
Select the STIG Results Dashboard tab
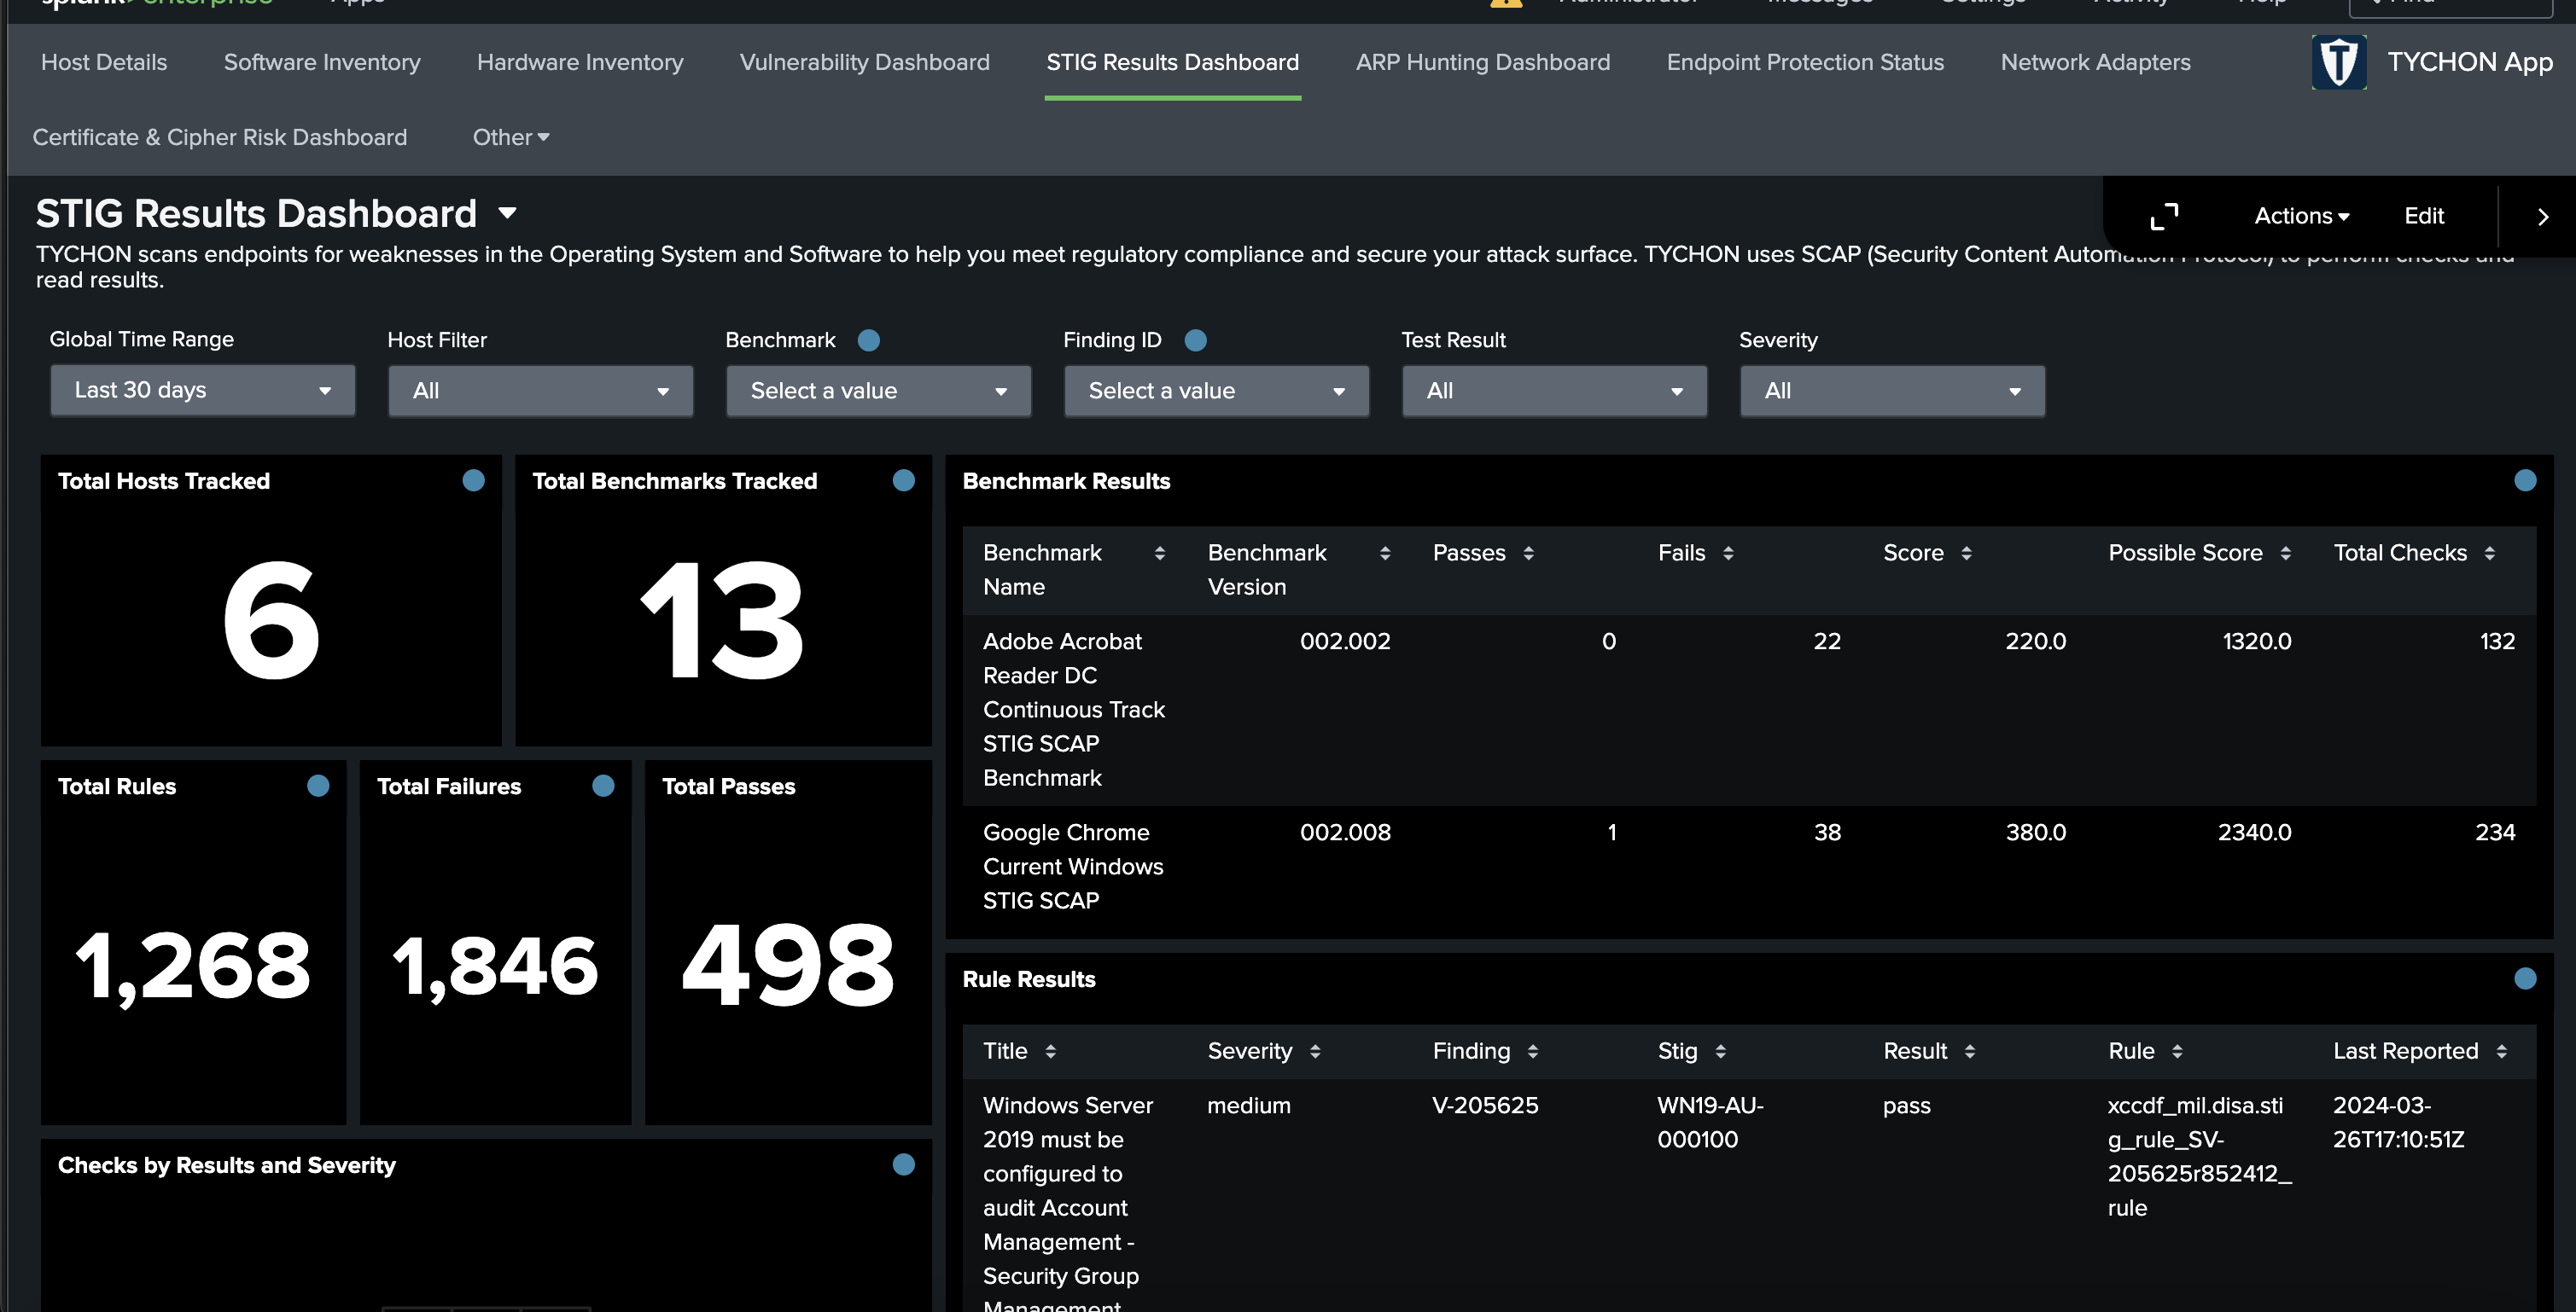point(1172,62)
